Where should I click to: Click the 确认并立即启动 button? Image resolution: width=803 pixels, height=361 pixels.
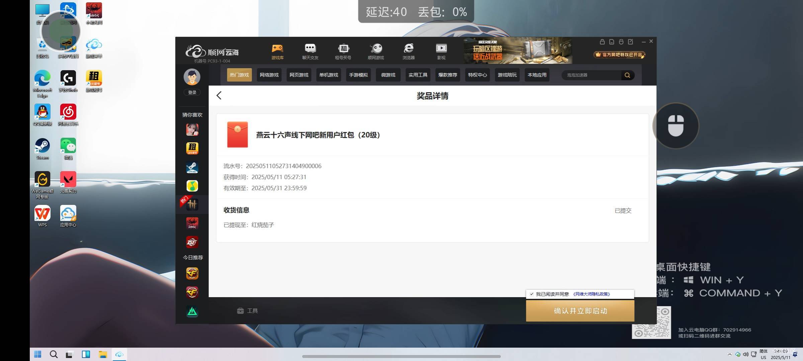tap(580, 311)
